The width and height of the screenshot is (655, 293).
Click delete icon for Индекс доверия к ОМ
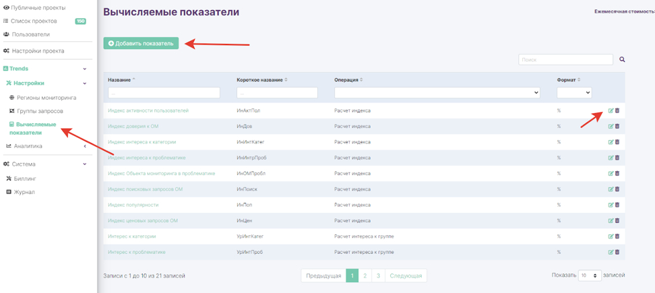(617, 126)
